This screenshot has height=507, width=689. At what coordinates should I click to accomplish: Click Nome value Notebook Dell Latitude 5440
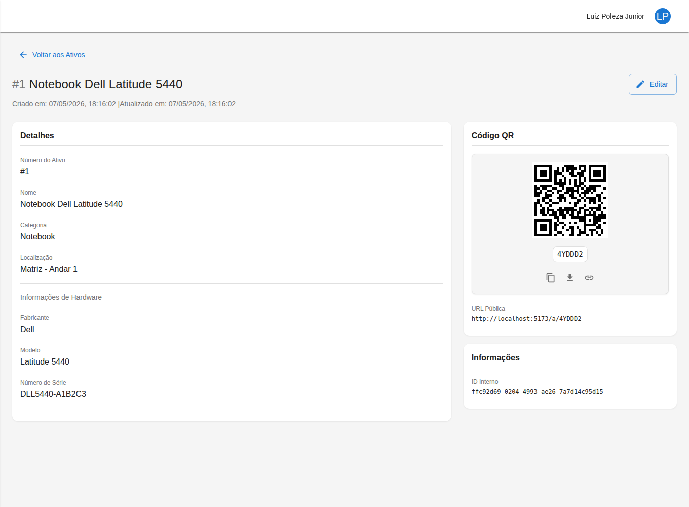[71, 204]
